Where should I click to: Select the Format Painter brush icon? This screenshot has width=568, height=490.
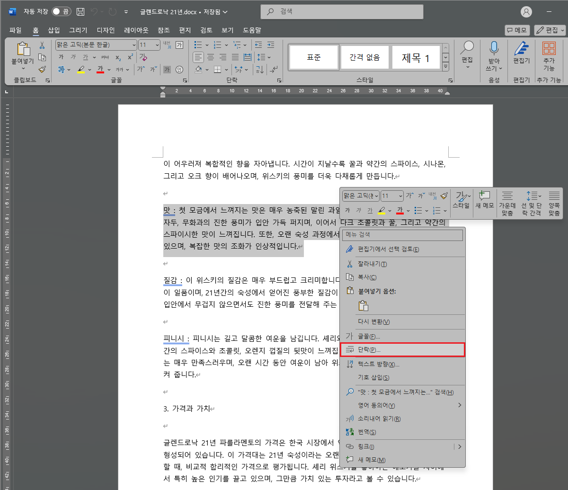(42, 69)
